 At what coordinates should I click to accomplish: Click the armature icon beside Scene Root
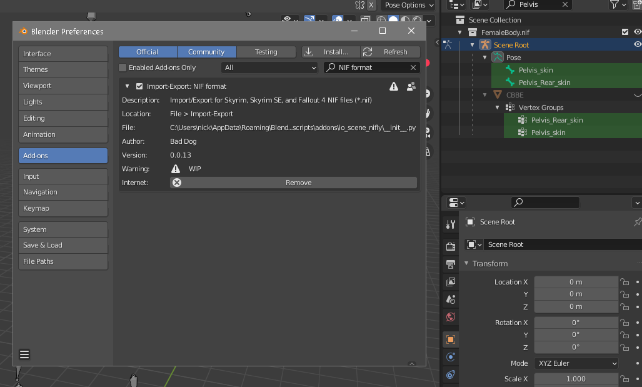click(x=485, y=44)
